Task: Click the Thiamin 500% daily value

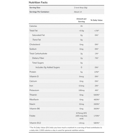Action: (96, 95)
